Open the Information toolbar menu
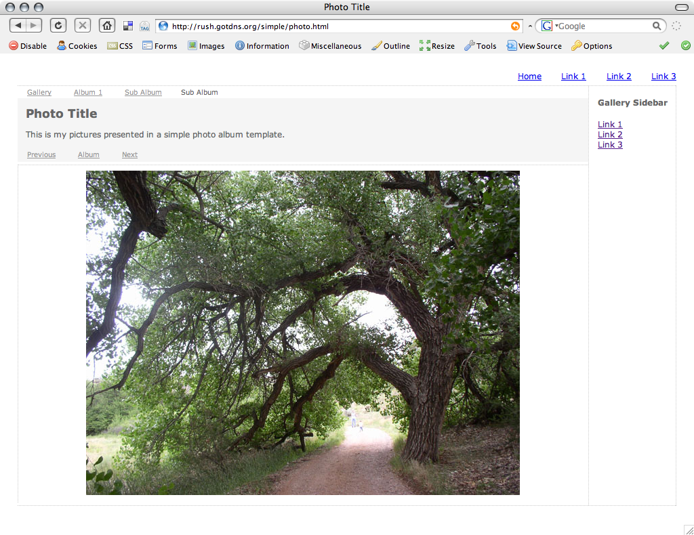This screenshot has height=535, width=694. click(x=262, y=45)
